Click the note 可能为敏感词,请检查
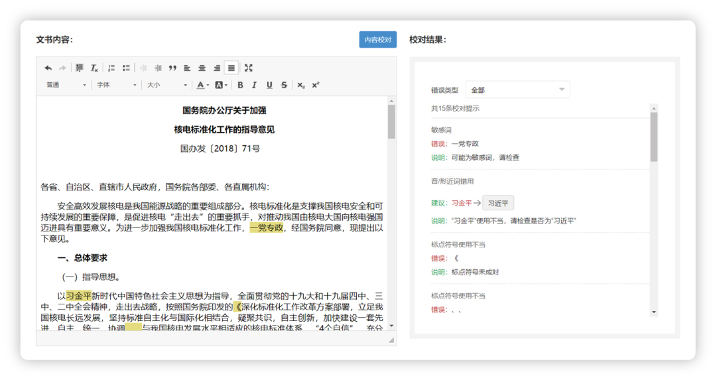The width and height of the screenshot is (715, 380). pos(486,157)
